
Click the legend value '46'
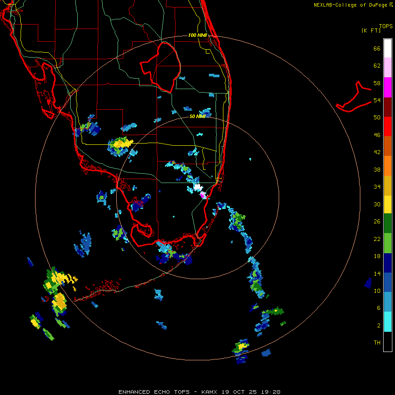click(x=377, y=135)
